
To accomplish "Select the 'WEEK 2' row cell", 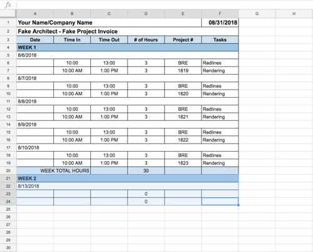I will click(x=128, y=179).
